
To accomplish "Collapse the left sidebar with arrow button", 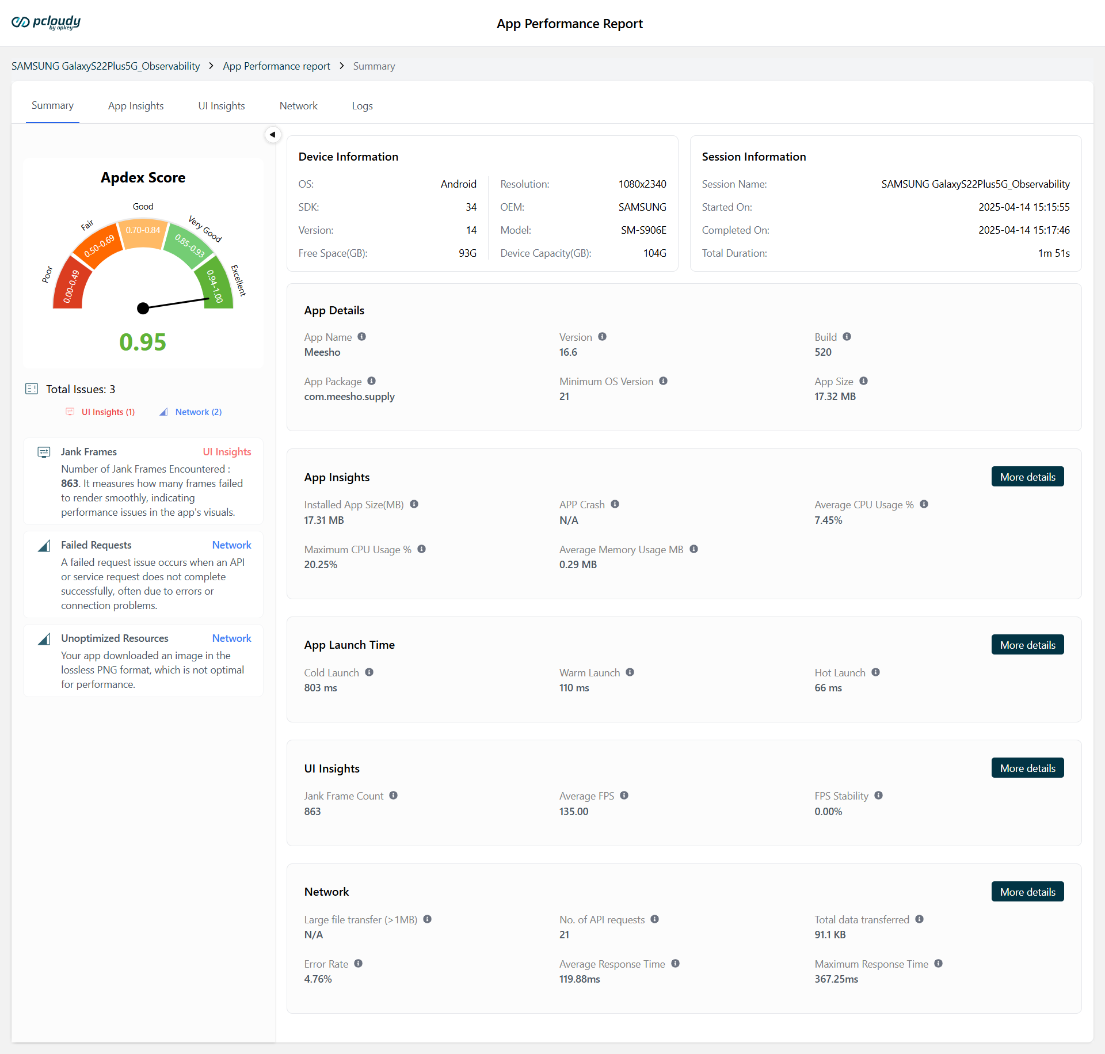I will point(273,135).
